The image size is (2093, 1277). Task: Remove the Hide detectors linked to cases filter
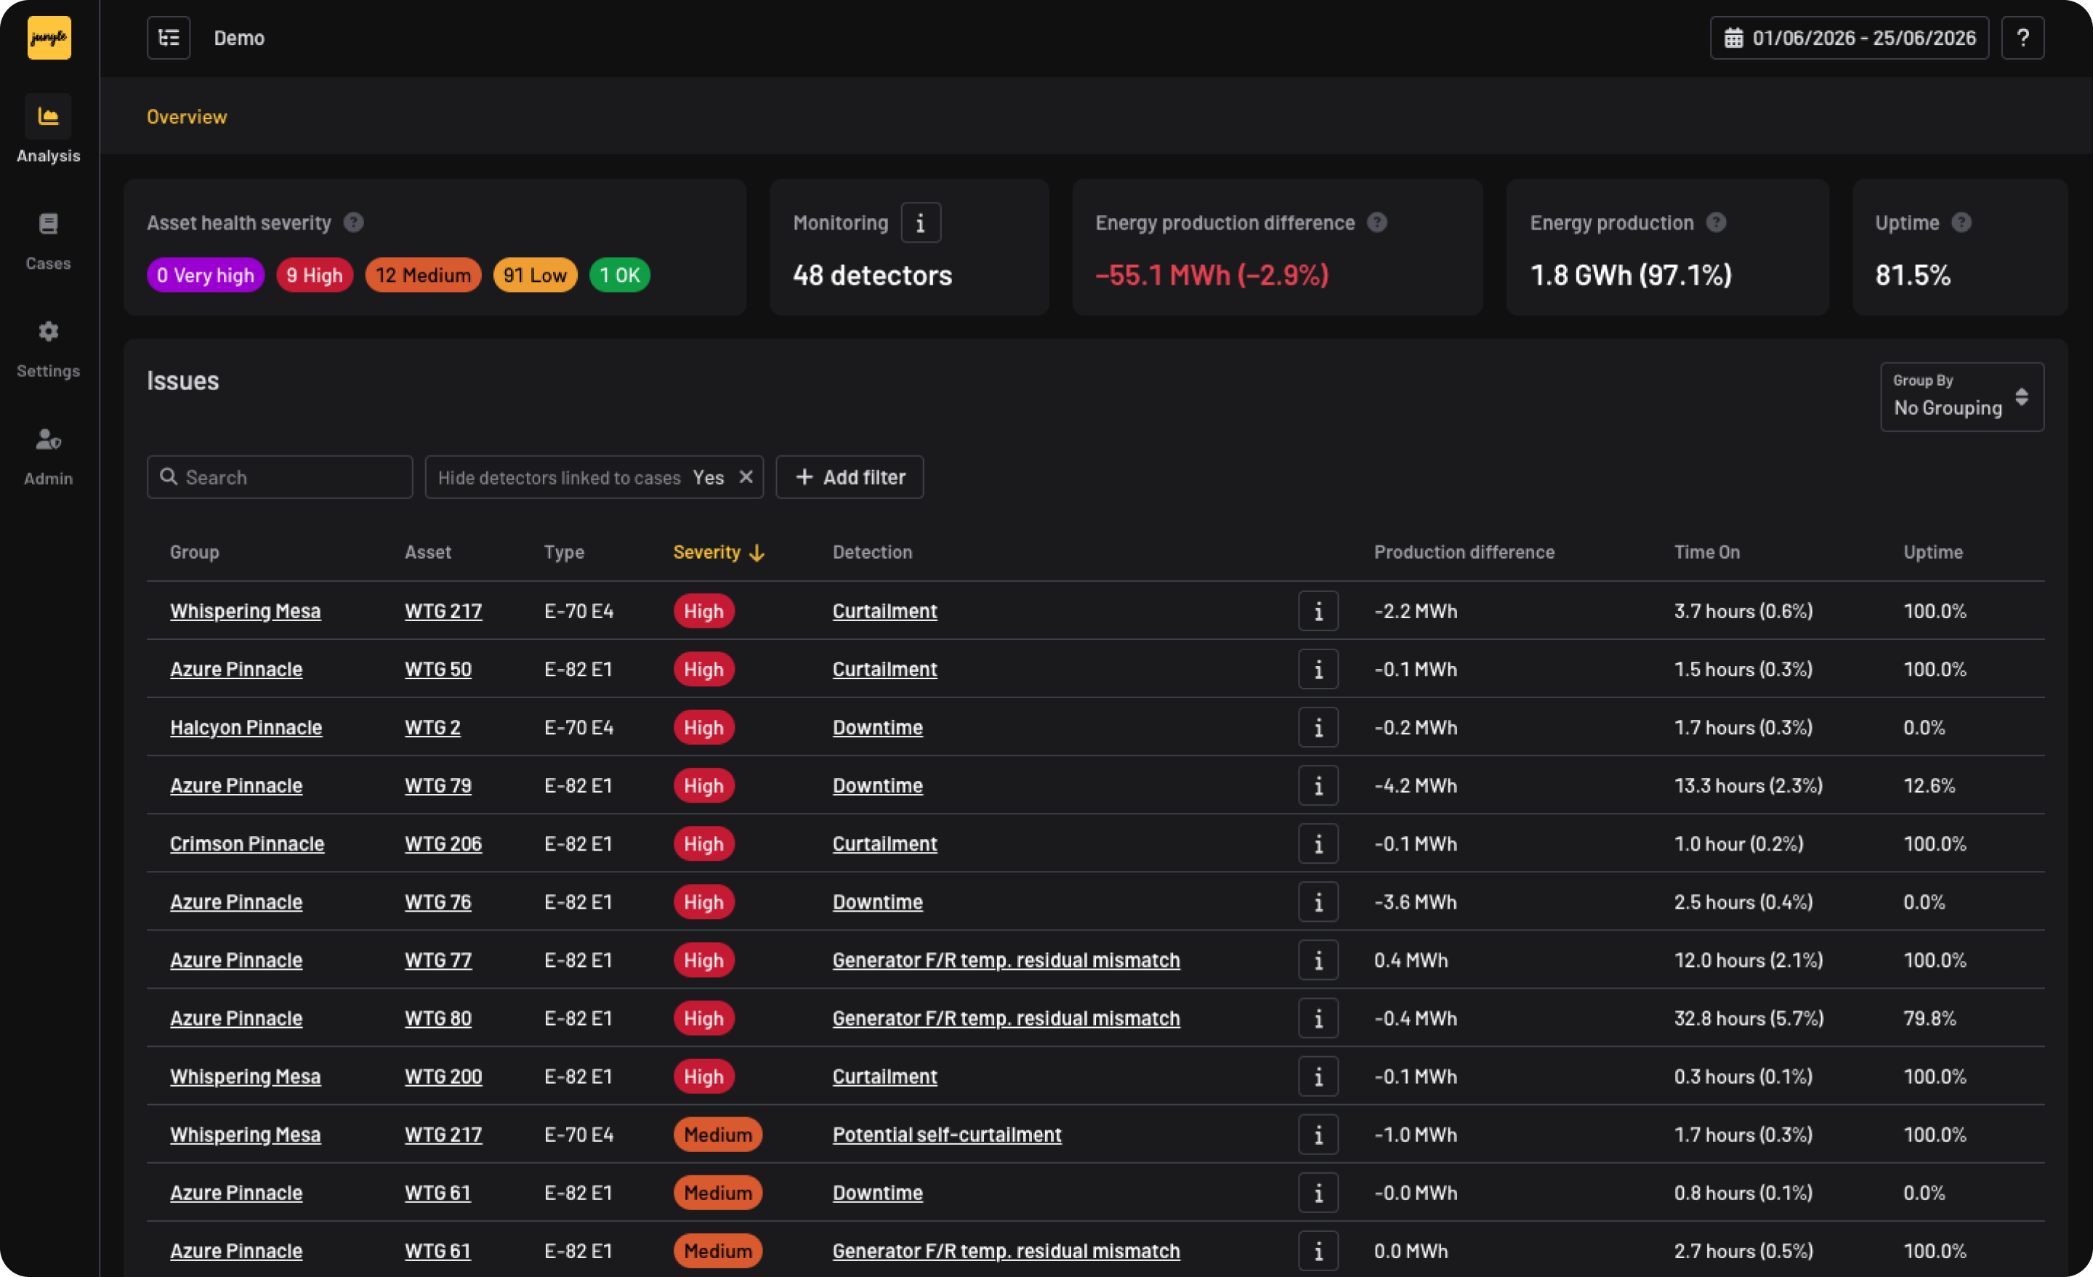point(746,477)
